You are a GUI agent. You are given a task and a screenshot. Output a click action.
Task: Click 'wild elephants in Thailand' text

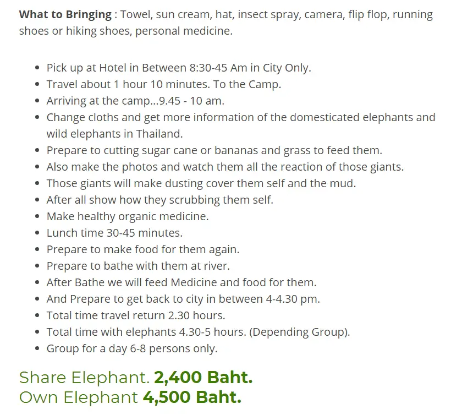point(114,134)
